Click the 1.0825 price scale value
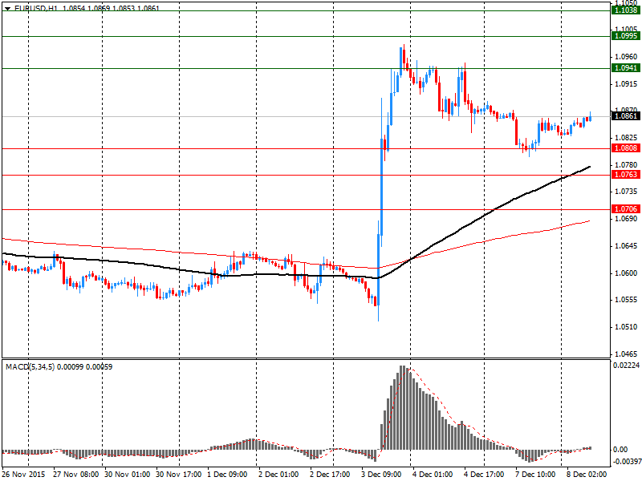Screen dimensions: 642x481 click(626, 137)
